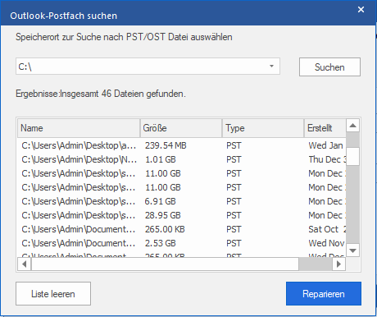Image resolution: width=377 pixels, height=317 pixels.
Task: Sort by the Name column header
Action: 79,128
